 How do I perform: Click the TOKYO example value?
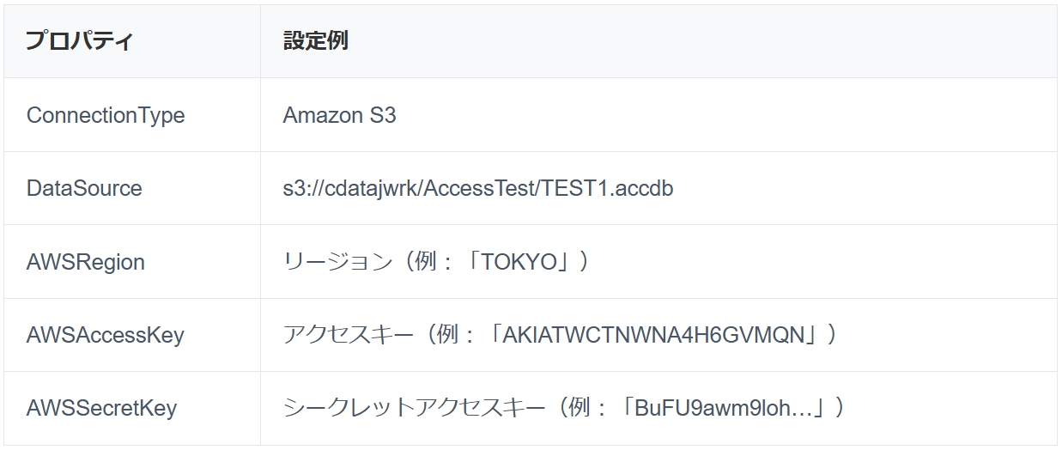(520, 262)
